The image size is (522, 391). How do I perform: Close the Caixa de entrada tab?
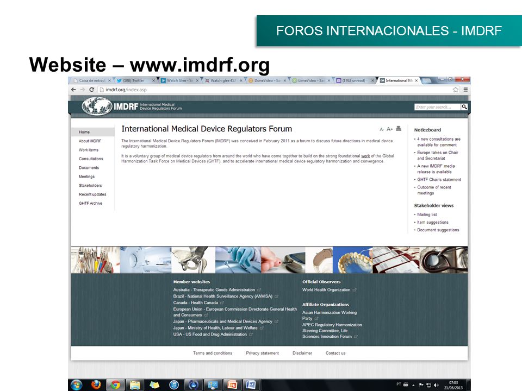[x=109, y=80]
